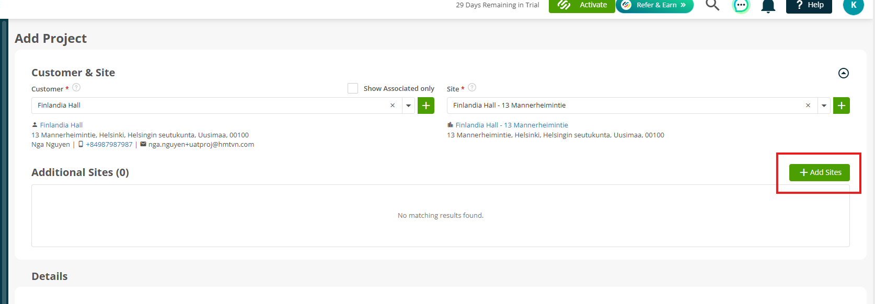Click the Site help question icon
Image resolution: width=875 pixels, height=304 pixels.
tap(472, 87)
